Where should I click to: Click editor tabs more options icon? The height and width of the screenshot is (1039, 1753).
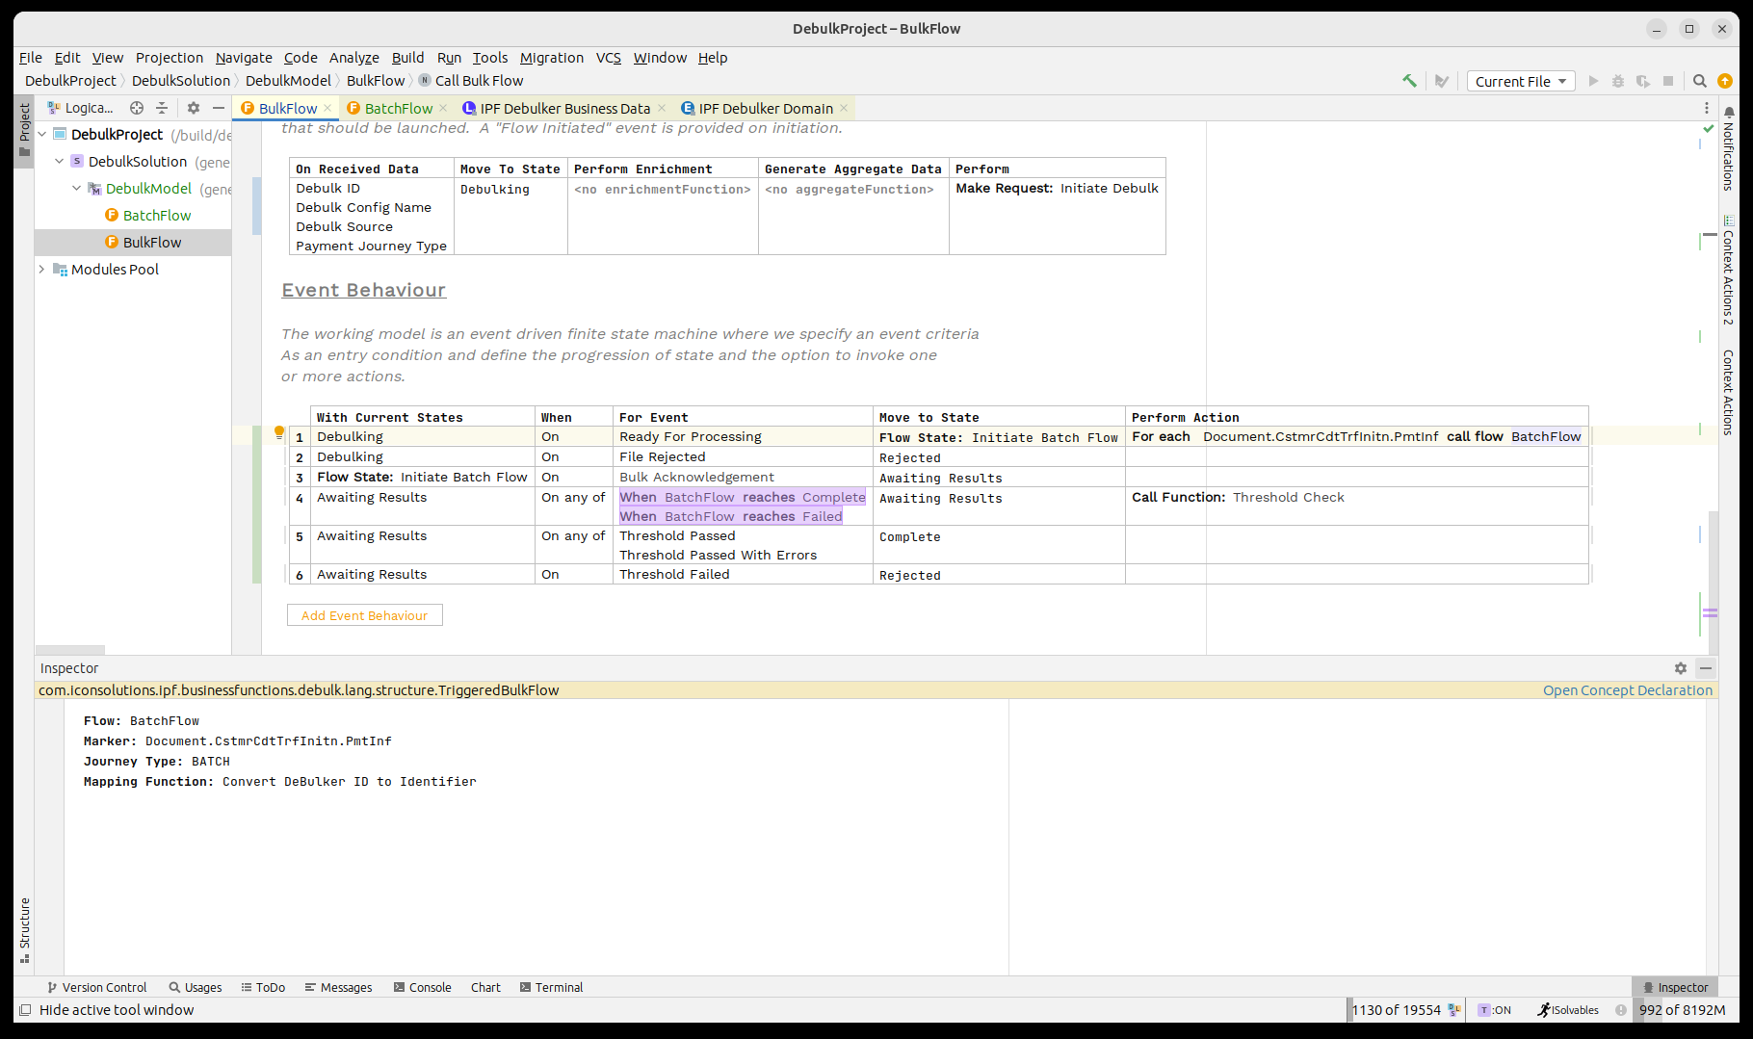1707,108
